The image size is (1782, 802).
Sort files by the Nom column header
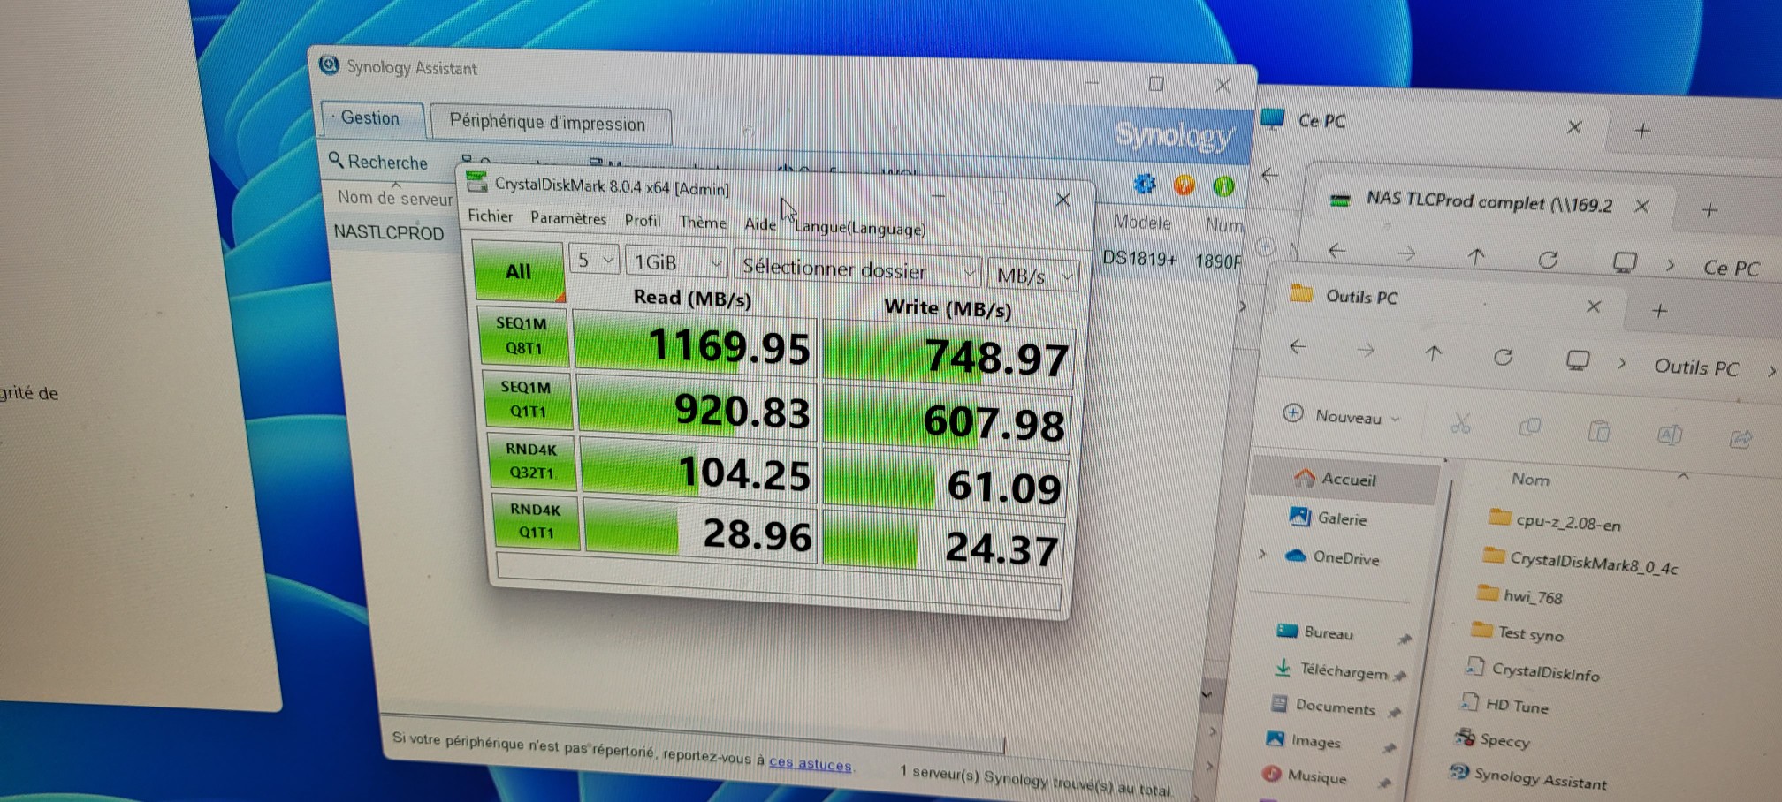(1530, 479)
